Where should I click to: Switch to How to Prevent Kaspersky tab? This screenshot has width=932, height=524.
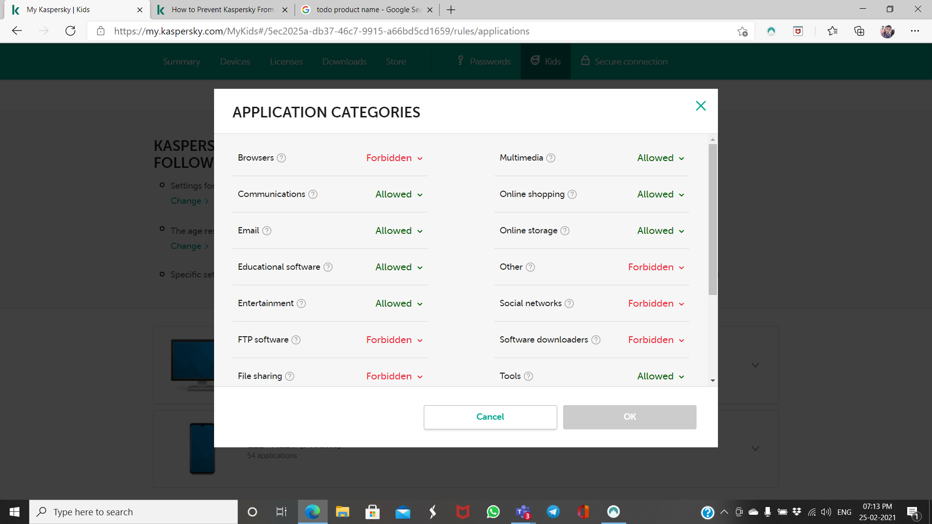click(x=222, y=10)
